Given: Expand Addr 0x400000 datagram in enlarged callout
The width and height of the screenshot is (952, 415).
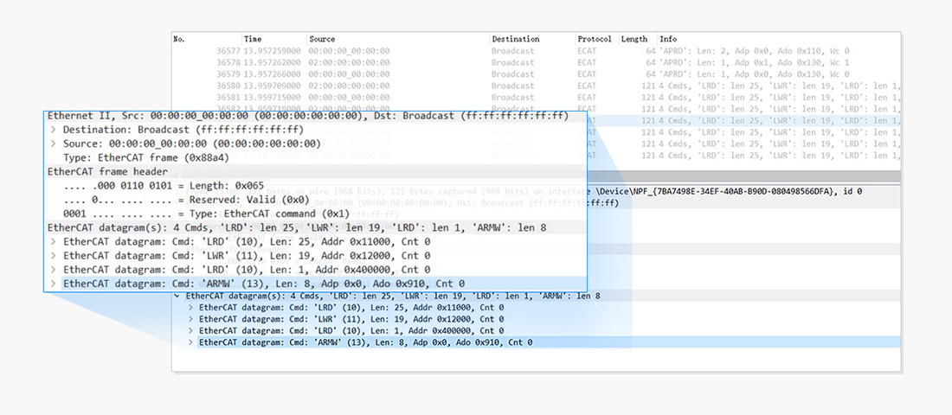Looking at the screenshot, I should pos(53,270).
